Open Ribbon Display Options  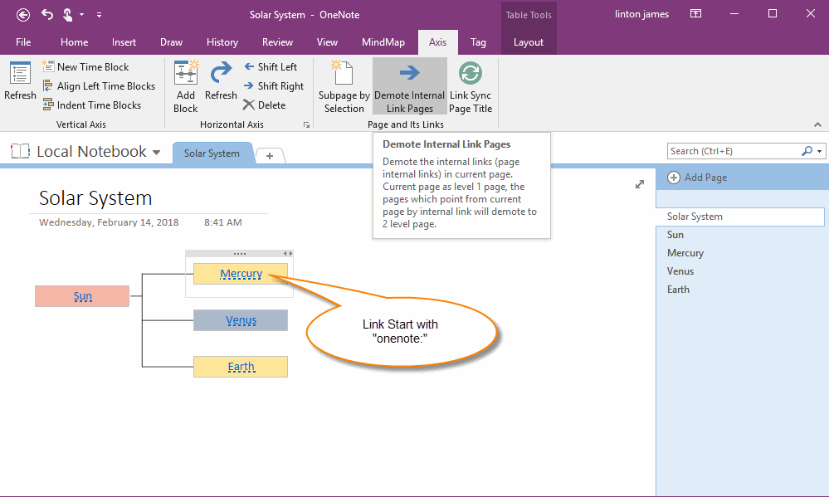(x=695, y=14)
